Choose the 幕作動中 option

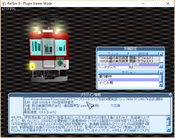pyautogui.click(x=128, y=76)
